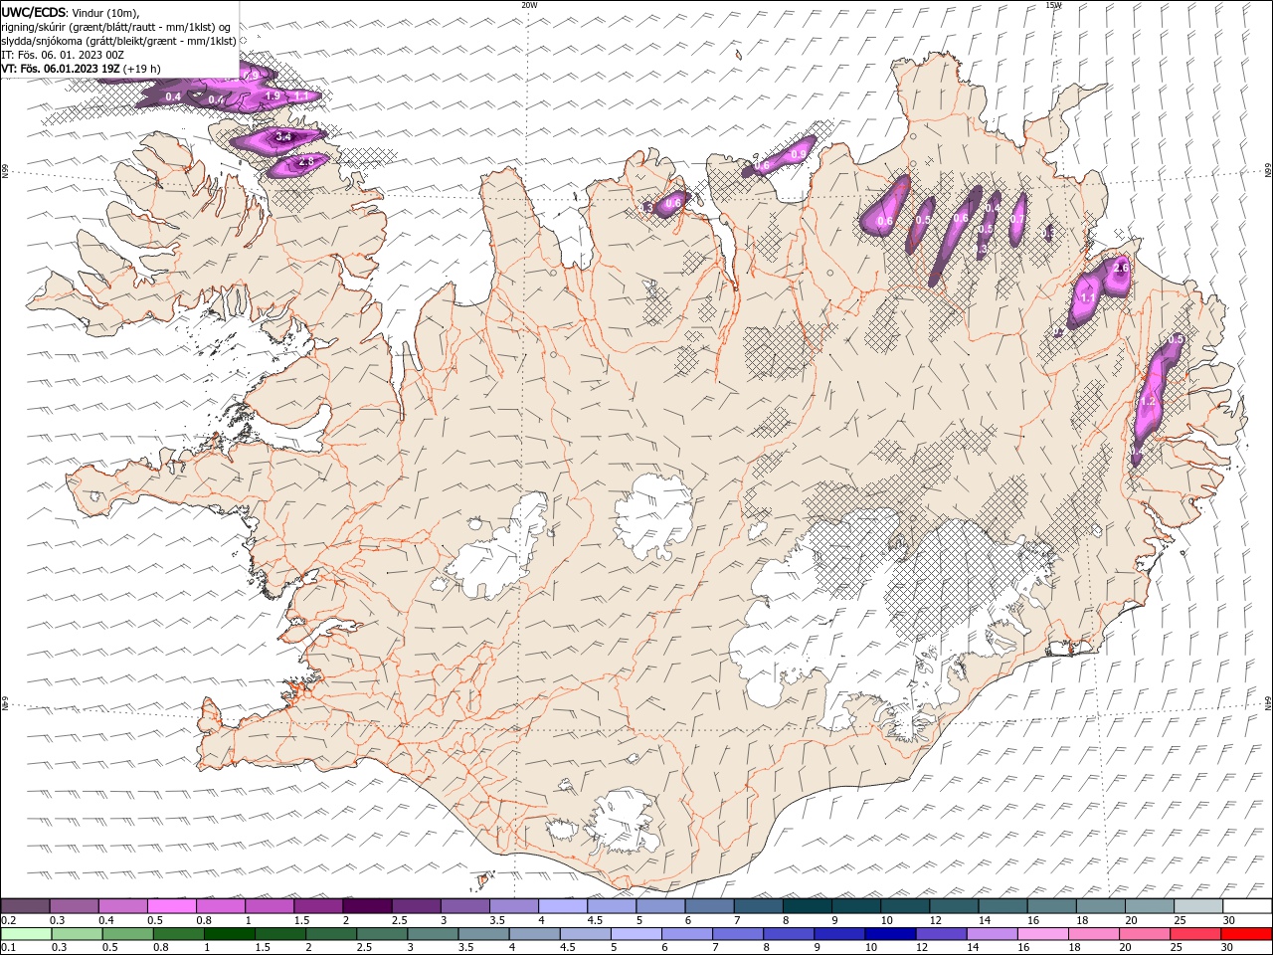Image resolution: width=1273 pixels, height=955 pixels.
Task: Click the 'rigning/skúrir' legend description line
Action: pos(117,26)
